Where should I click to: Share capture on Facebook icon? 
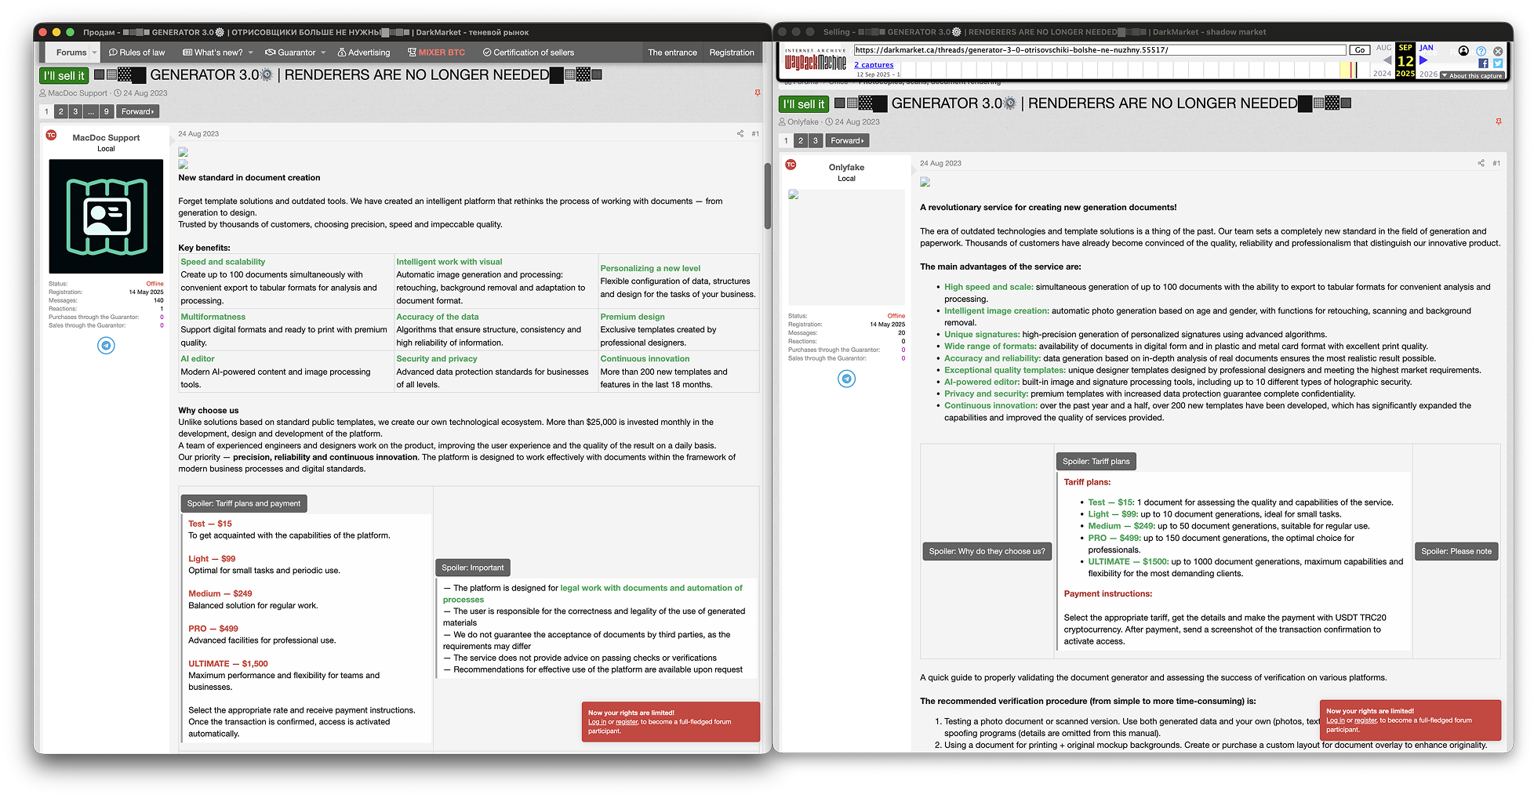click(1483, 63)
